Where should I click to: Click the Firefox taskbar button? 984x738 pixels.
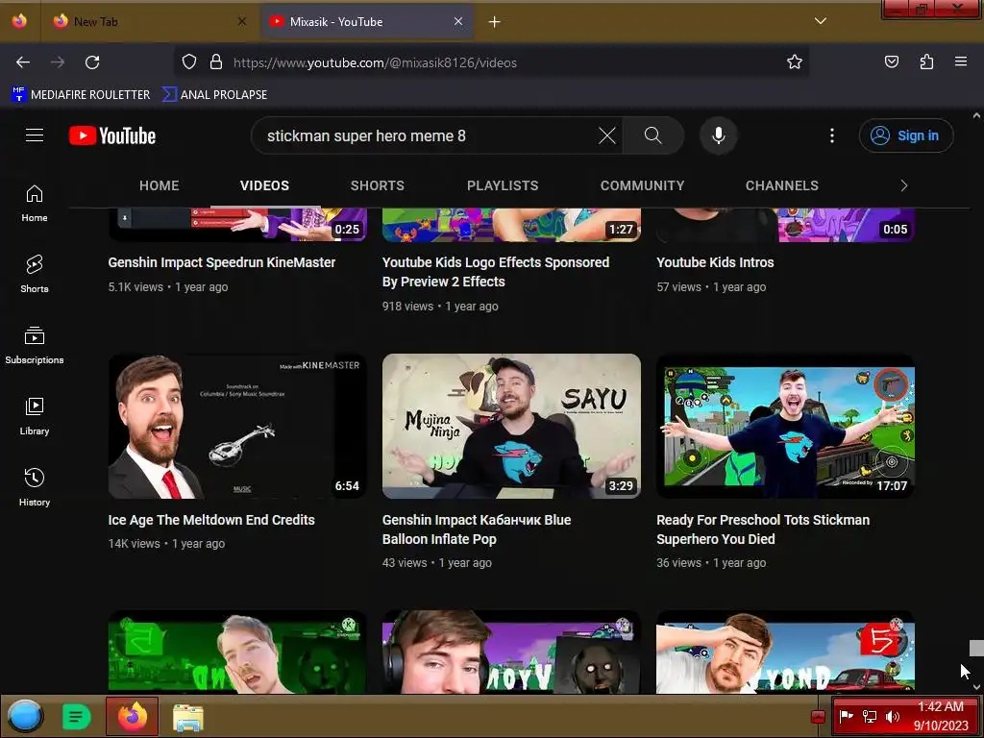(133, 716)
